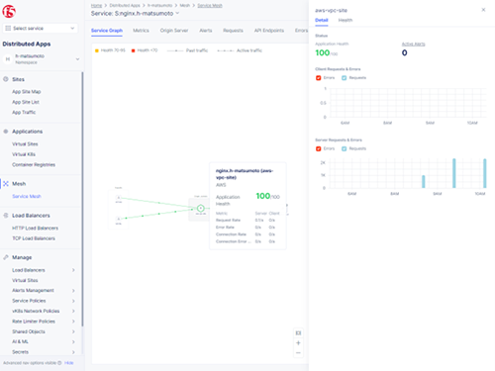The width and height of the screenshot is (495, 371).
Task: Fit the service graph to screen
Action: [x=298, y=333]
